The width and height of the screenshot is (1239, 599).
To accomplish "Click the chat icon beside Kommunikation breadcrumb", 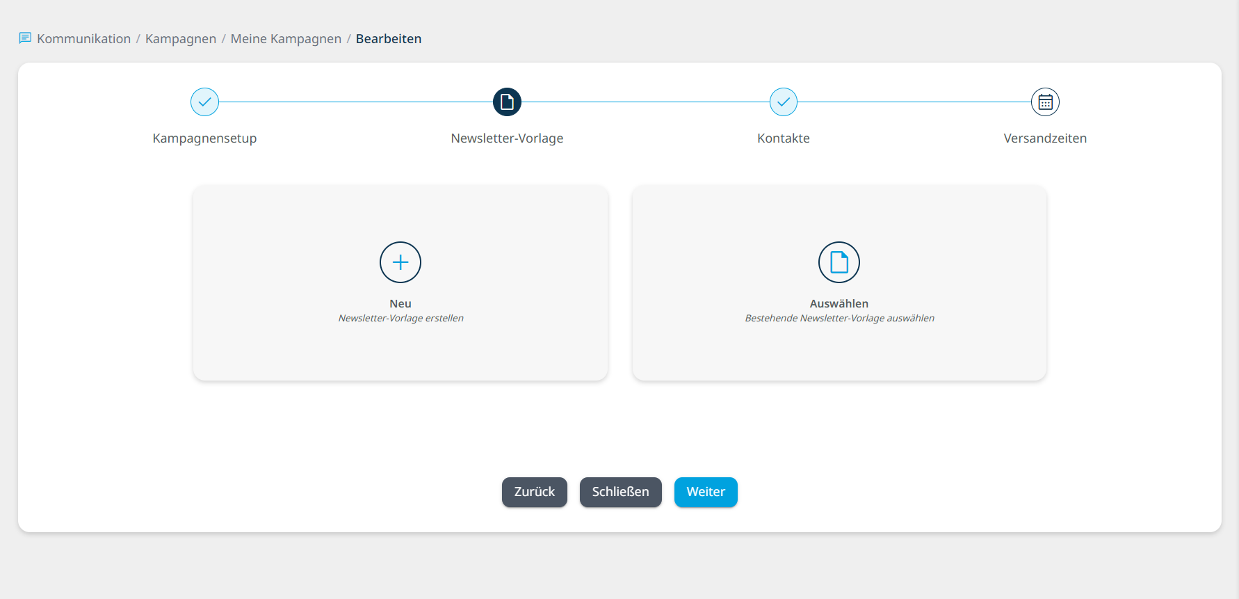I will pyautogui.click(x=25, y=38).
